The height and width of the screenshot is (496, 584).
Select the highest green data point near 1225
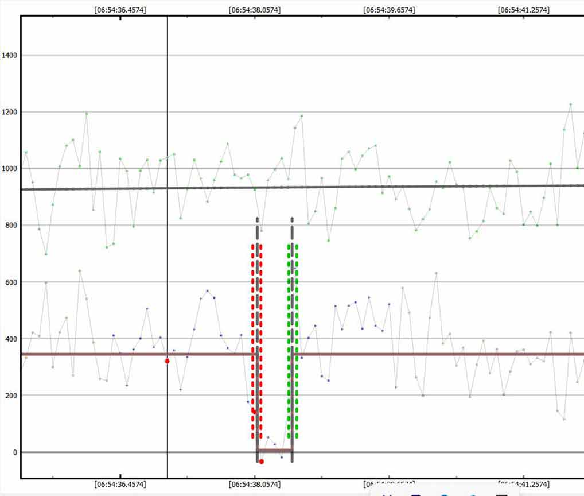tap(570, 104)
